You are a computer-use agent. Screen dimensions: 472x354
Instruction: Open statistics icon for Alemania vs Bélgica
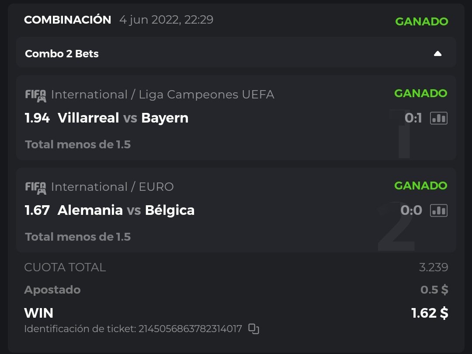click(x=439, y=210)
